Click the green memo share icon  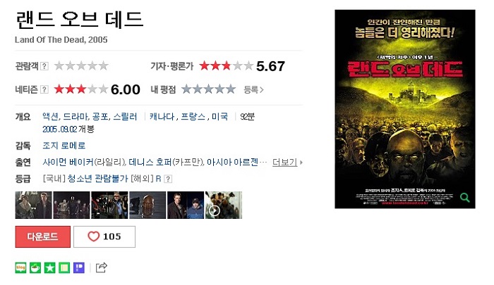(64, 267)
